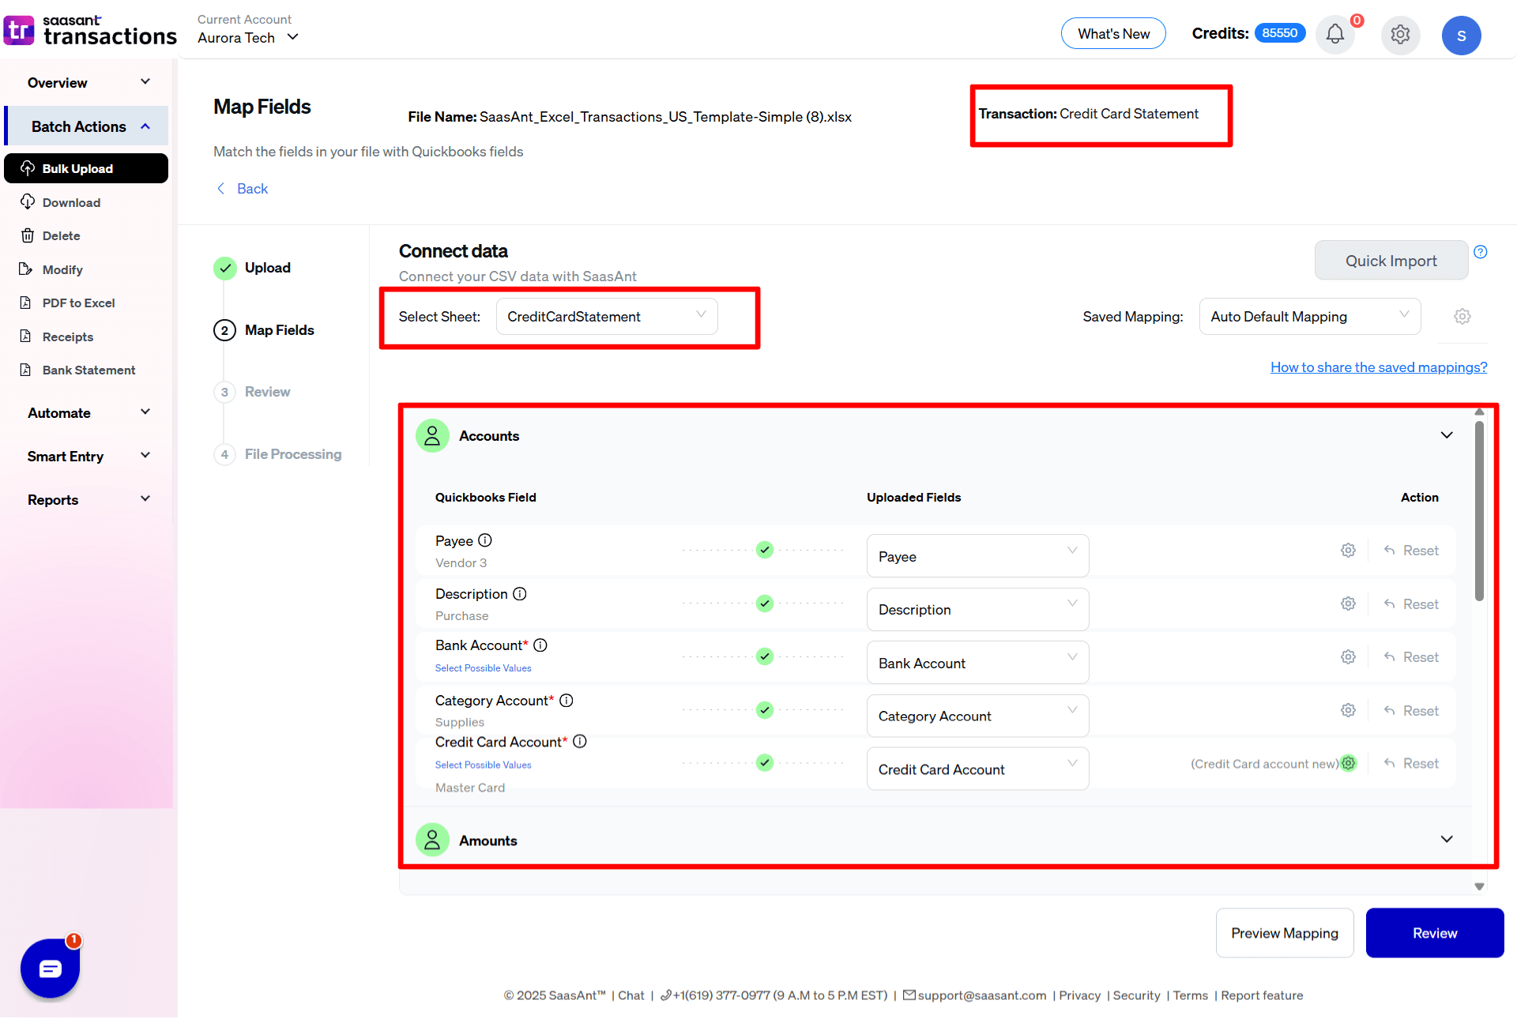Open the Payee uploaded field dropdown
1517x1019 pixels.
[977, 556]
